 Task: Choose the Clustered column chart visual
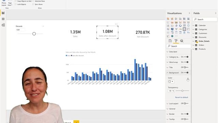pos(180,19)
